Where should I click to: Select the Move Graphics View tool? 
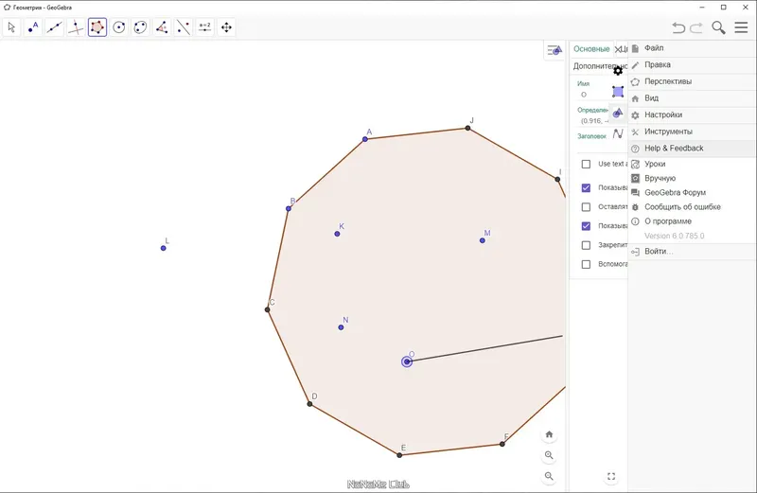click(x=226, y=27)
